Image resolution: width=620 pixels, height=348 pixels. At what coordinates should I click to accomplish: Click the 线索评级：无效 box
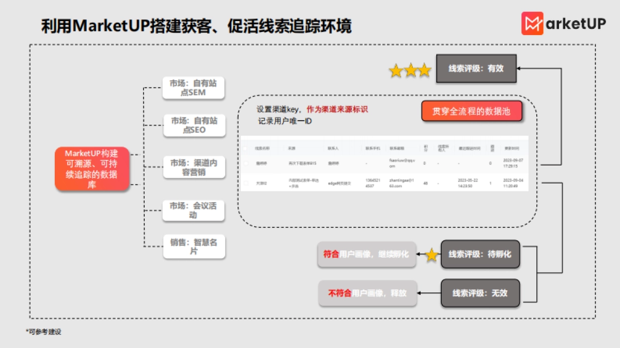(480, 293)
